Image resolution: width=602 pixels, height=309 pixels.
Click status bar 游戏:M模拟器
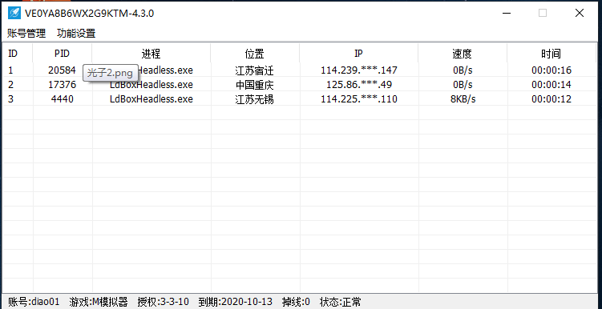[x=99, y=302]
